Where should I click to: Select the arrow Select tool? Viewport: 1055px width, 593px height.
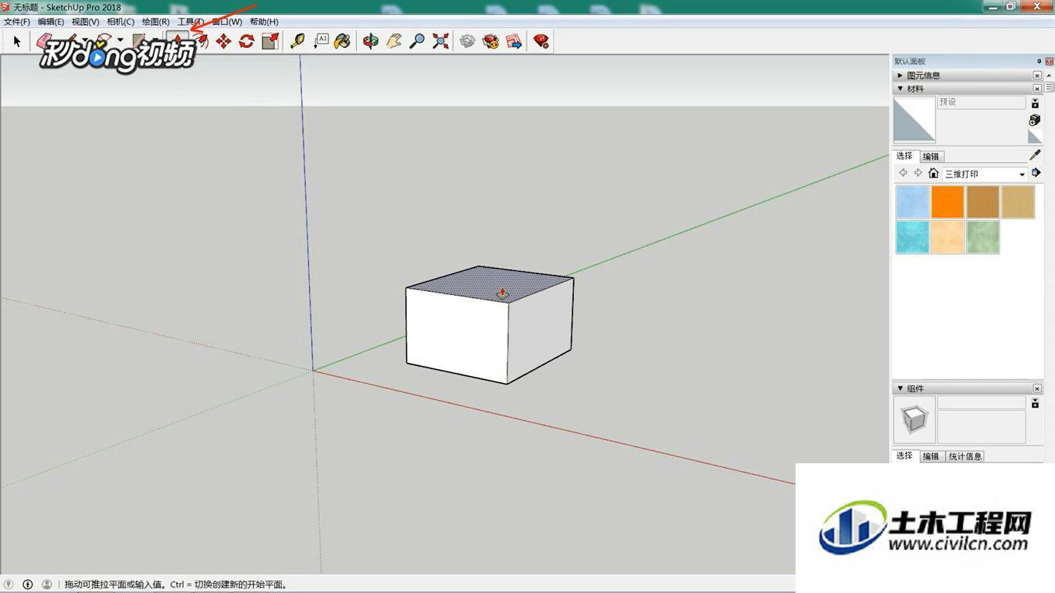(x=16, y=42)
